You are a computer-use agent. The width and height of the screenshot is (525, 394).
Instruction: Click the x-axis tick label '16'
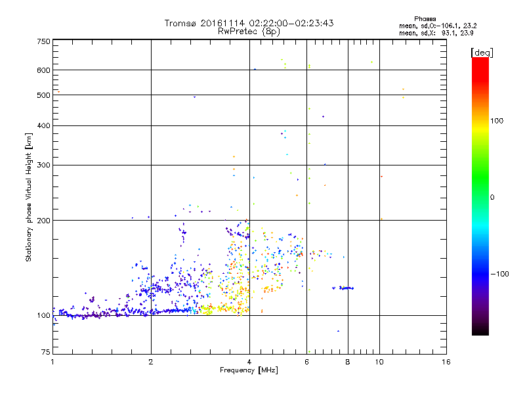click(x=446, y=362)
